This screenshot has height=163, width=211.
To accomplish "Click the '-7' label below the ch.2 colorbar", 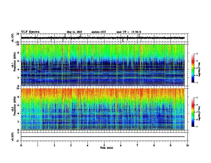I will [x=196, y=127].
